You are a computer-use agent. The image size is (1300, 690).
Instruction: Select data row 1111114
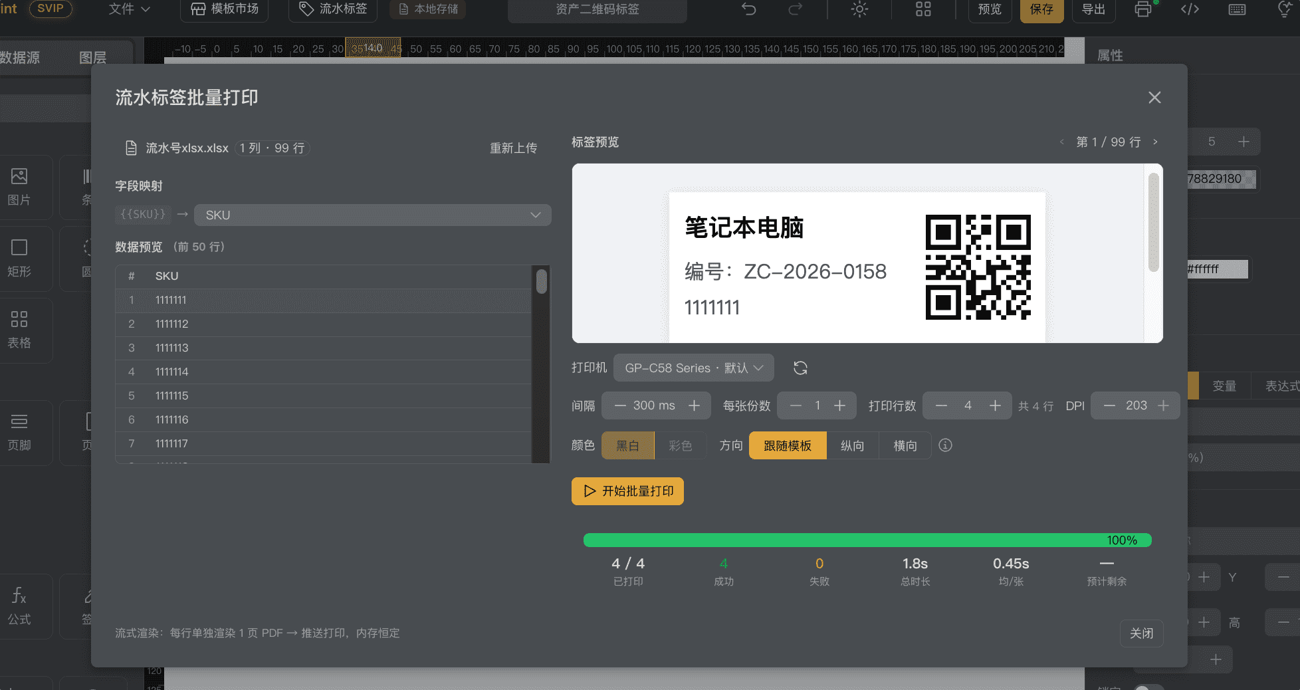(324, 372)
